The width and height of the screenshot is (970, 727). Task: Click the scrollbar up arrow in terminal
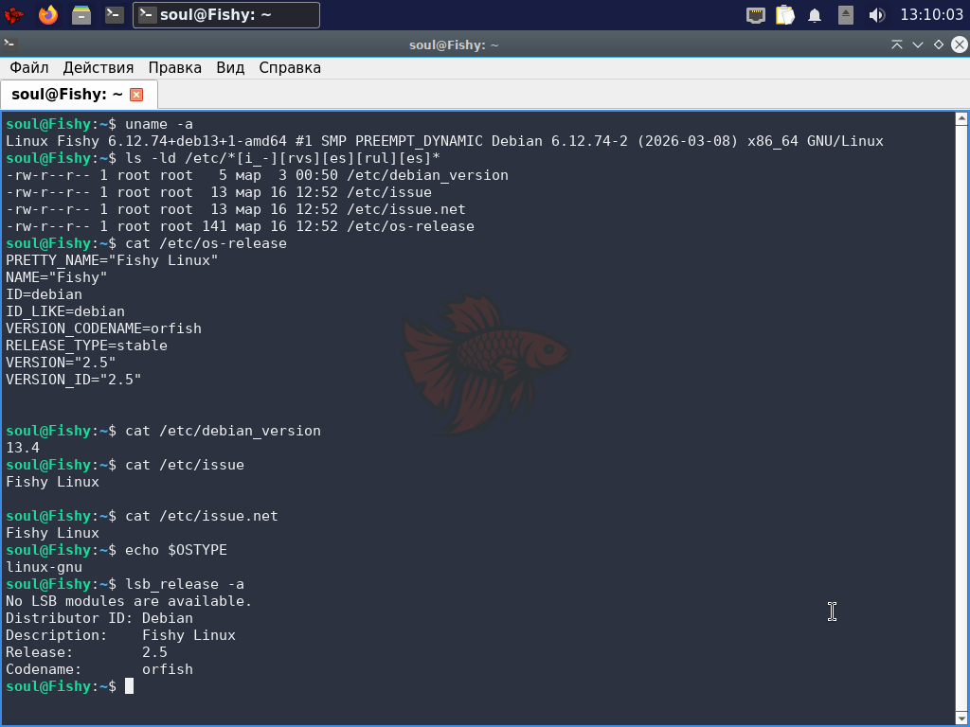coord(961,119)
